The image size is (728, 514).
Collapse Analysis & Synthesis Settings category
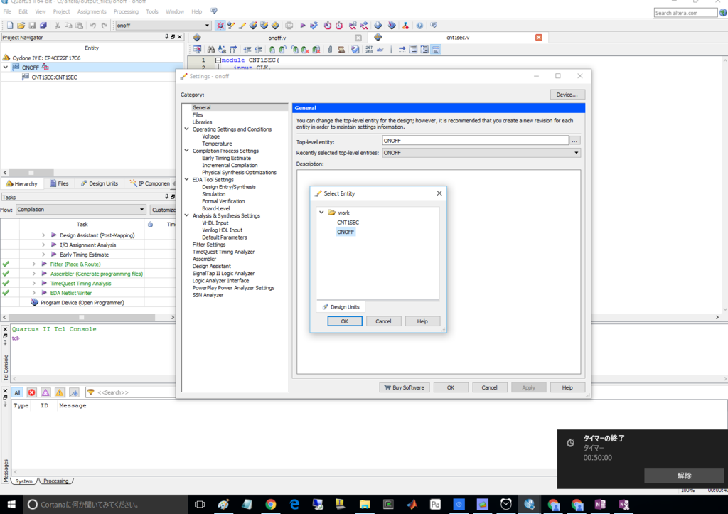click(187, 215)
